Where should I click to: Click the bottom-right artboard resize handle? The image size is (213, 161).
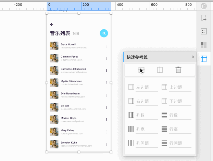click(x=111, y=152)
